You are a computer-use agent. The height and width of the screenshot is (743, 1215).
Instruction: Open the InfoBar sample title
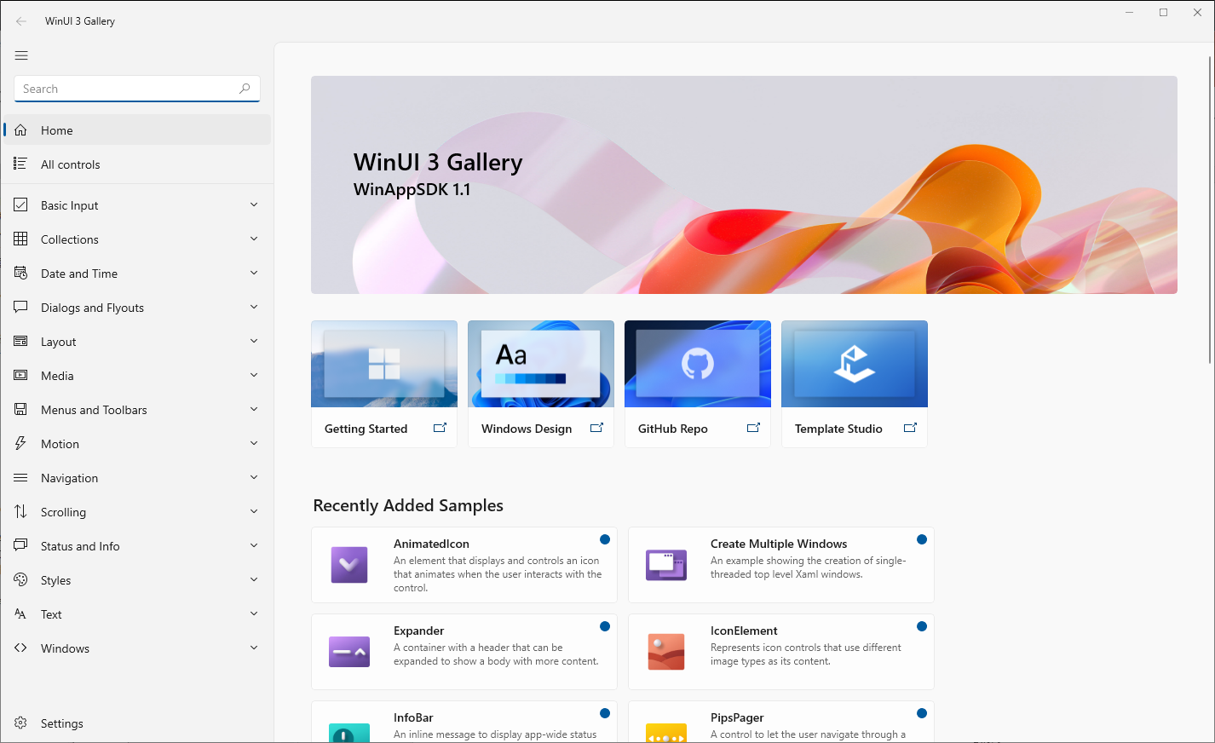point(413,717)
